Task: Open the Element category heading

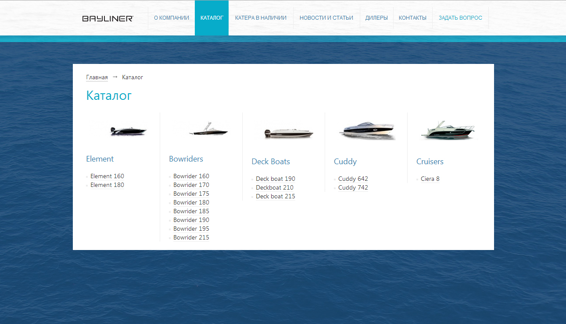Action: tap(100, 159)
